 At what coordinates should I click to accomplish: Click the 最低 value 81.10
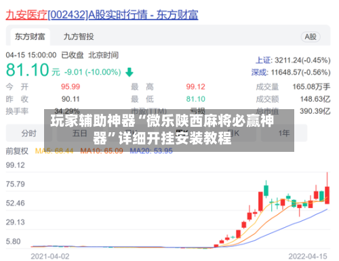pos(195,99)
